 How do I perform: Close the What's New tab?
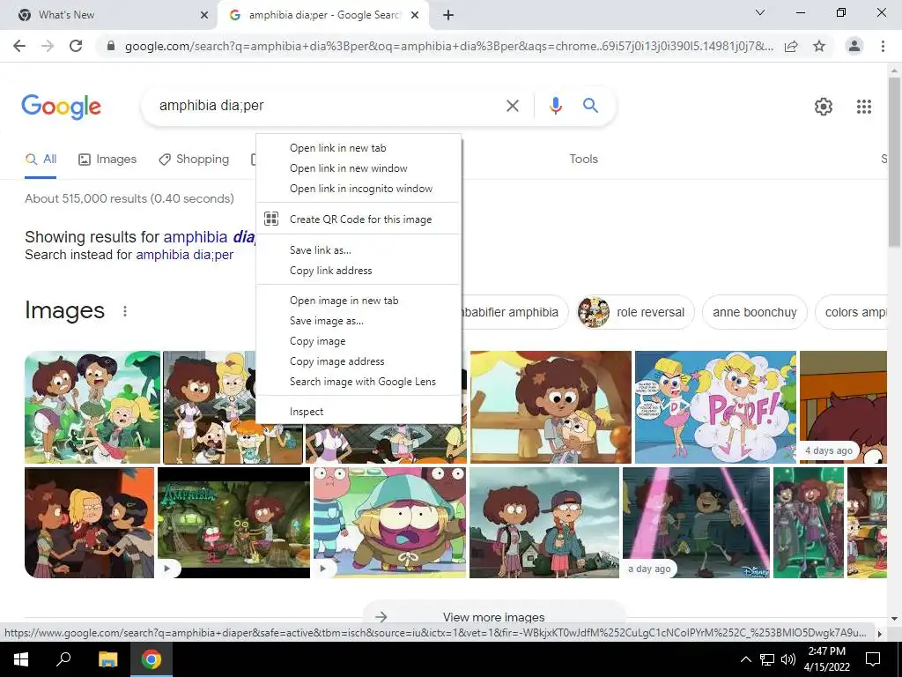[x=204, y=15]
